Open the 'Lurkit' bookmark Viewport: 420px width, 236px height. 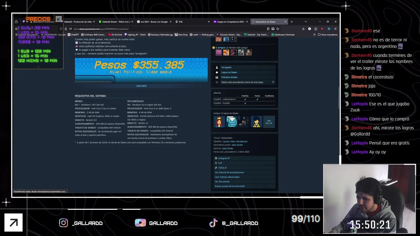click(x=194, y=34)
